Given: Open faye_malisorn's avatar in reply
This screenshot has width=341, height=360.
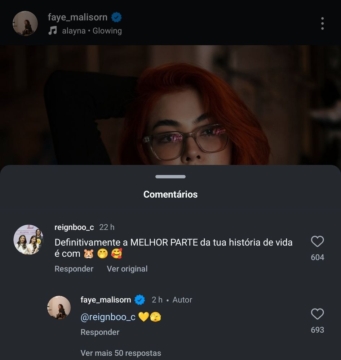Looking at the screenshot, I should pos(59,308).
